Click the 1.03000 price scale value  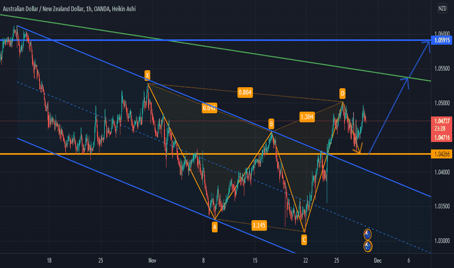coord(442,241)
